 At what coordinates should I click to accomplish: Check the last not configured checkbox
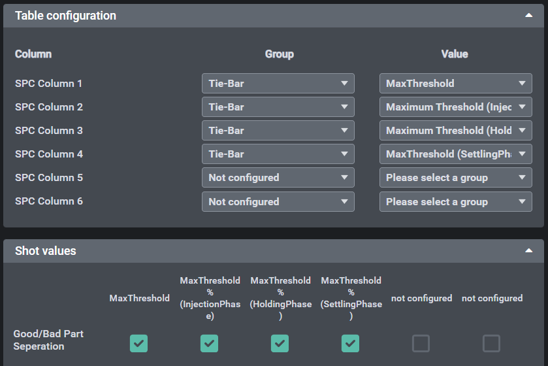491,343
